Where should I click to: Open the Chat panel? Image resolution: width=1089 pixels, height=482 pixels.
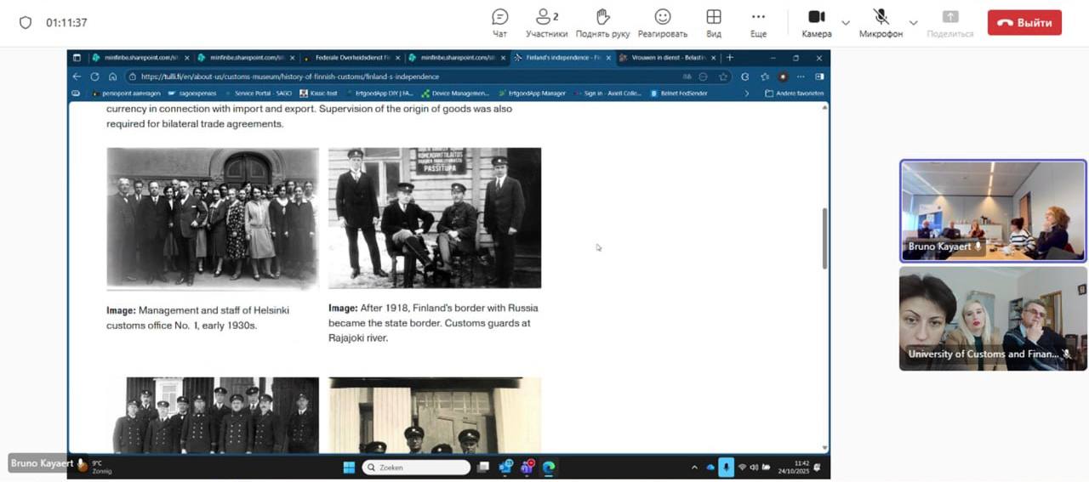click(x=500, y=22)
